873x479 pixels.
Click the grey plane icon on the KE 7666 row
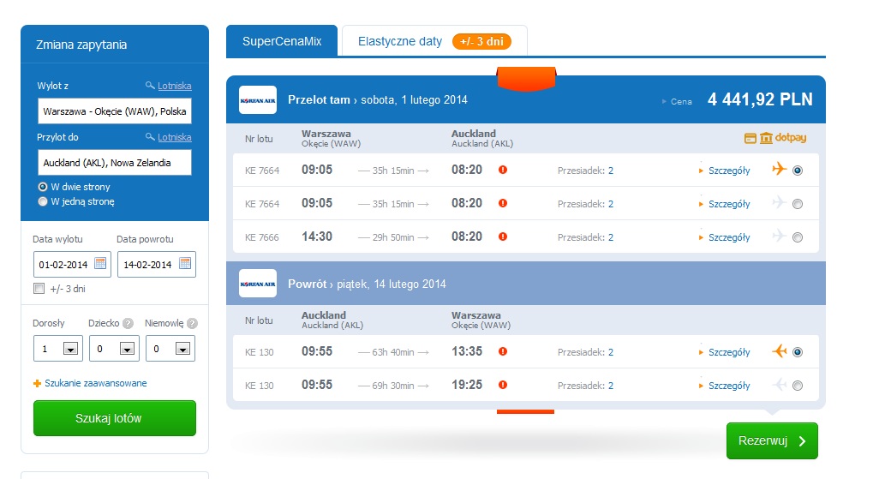coord(780,236)
